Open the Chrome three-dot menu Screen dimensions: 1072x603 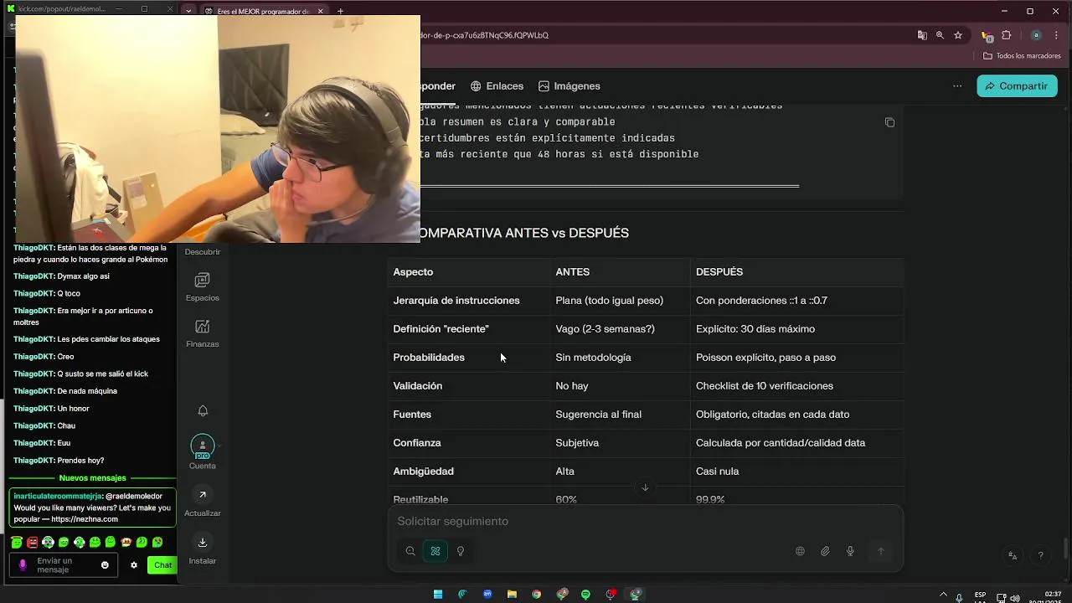pyautogui.click(x=1058, y=35)
